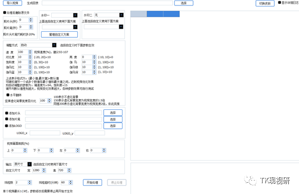Click 选择 in the 添加LOGO row
This screenshot has height=194, width=299.
point(113,126)
